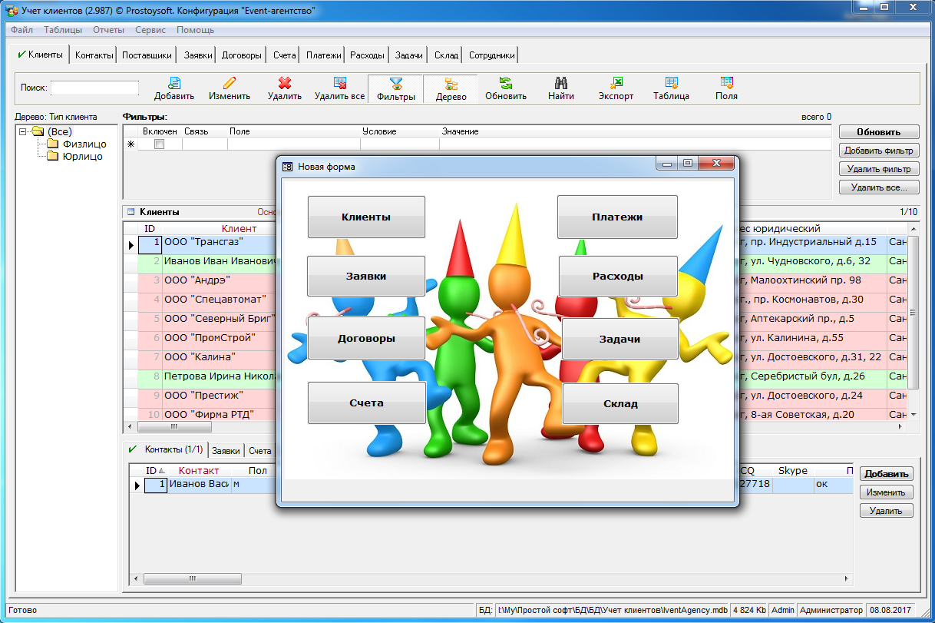Click the Удалить все toolbar icon
935x623 pixels.
pos(339,84)
